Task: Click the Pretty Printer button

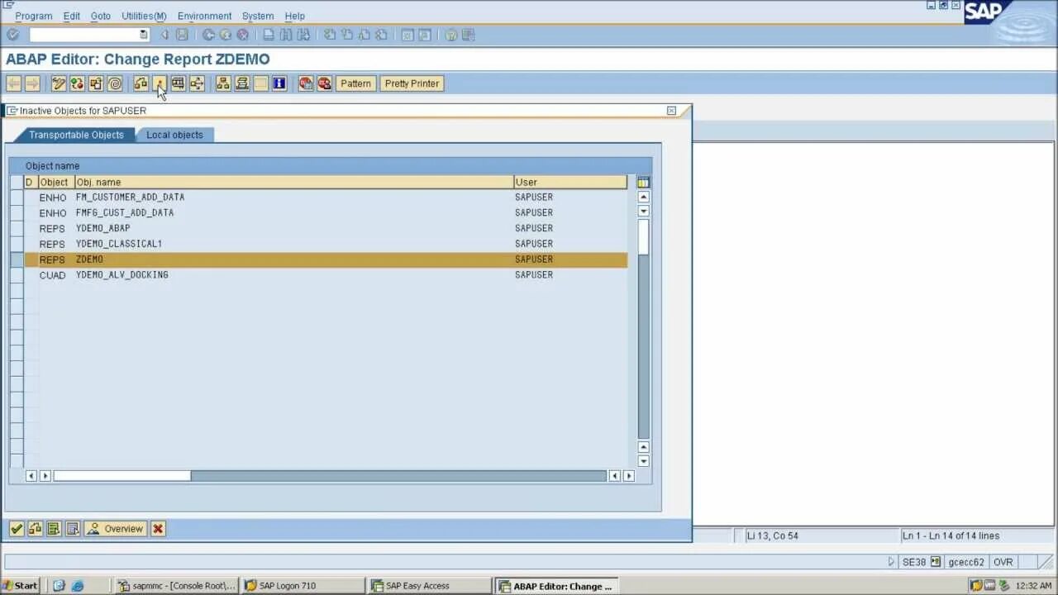Action: point(412,83)
